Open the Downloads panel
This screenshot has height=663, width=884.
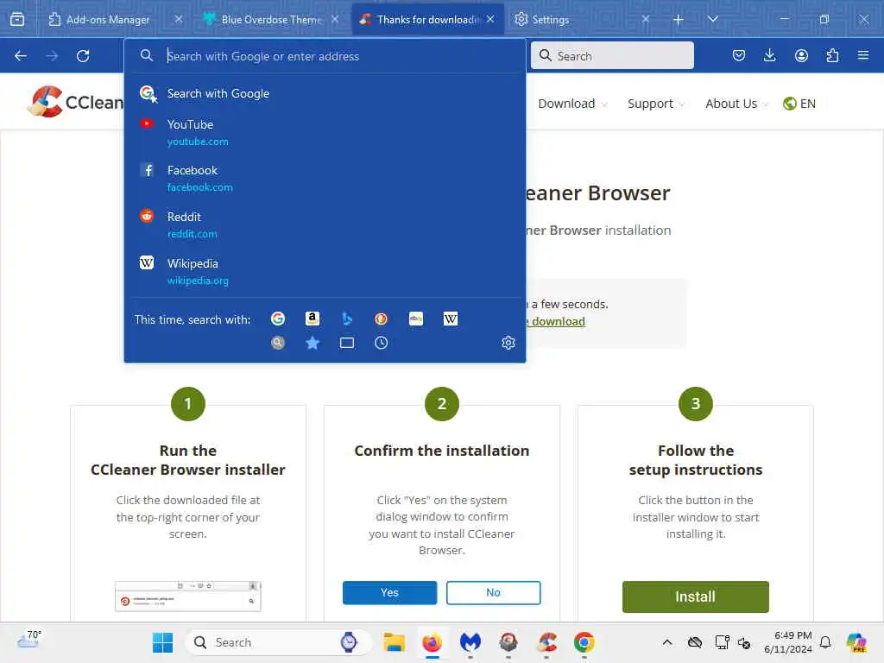tap(769, 55)
